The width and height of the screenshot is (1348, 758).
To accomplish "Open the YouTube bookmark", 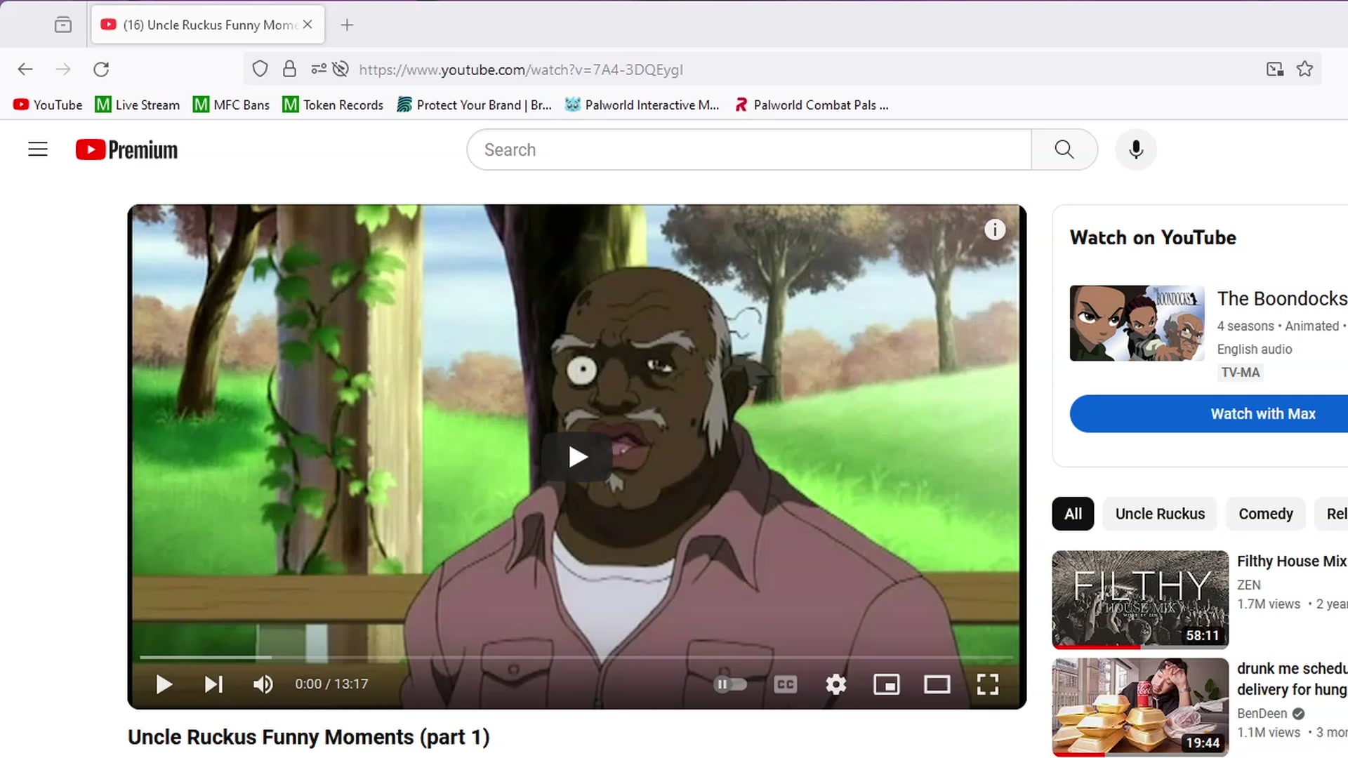I will [x=48, y=105].
